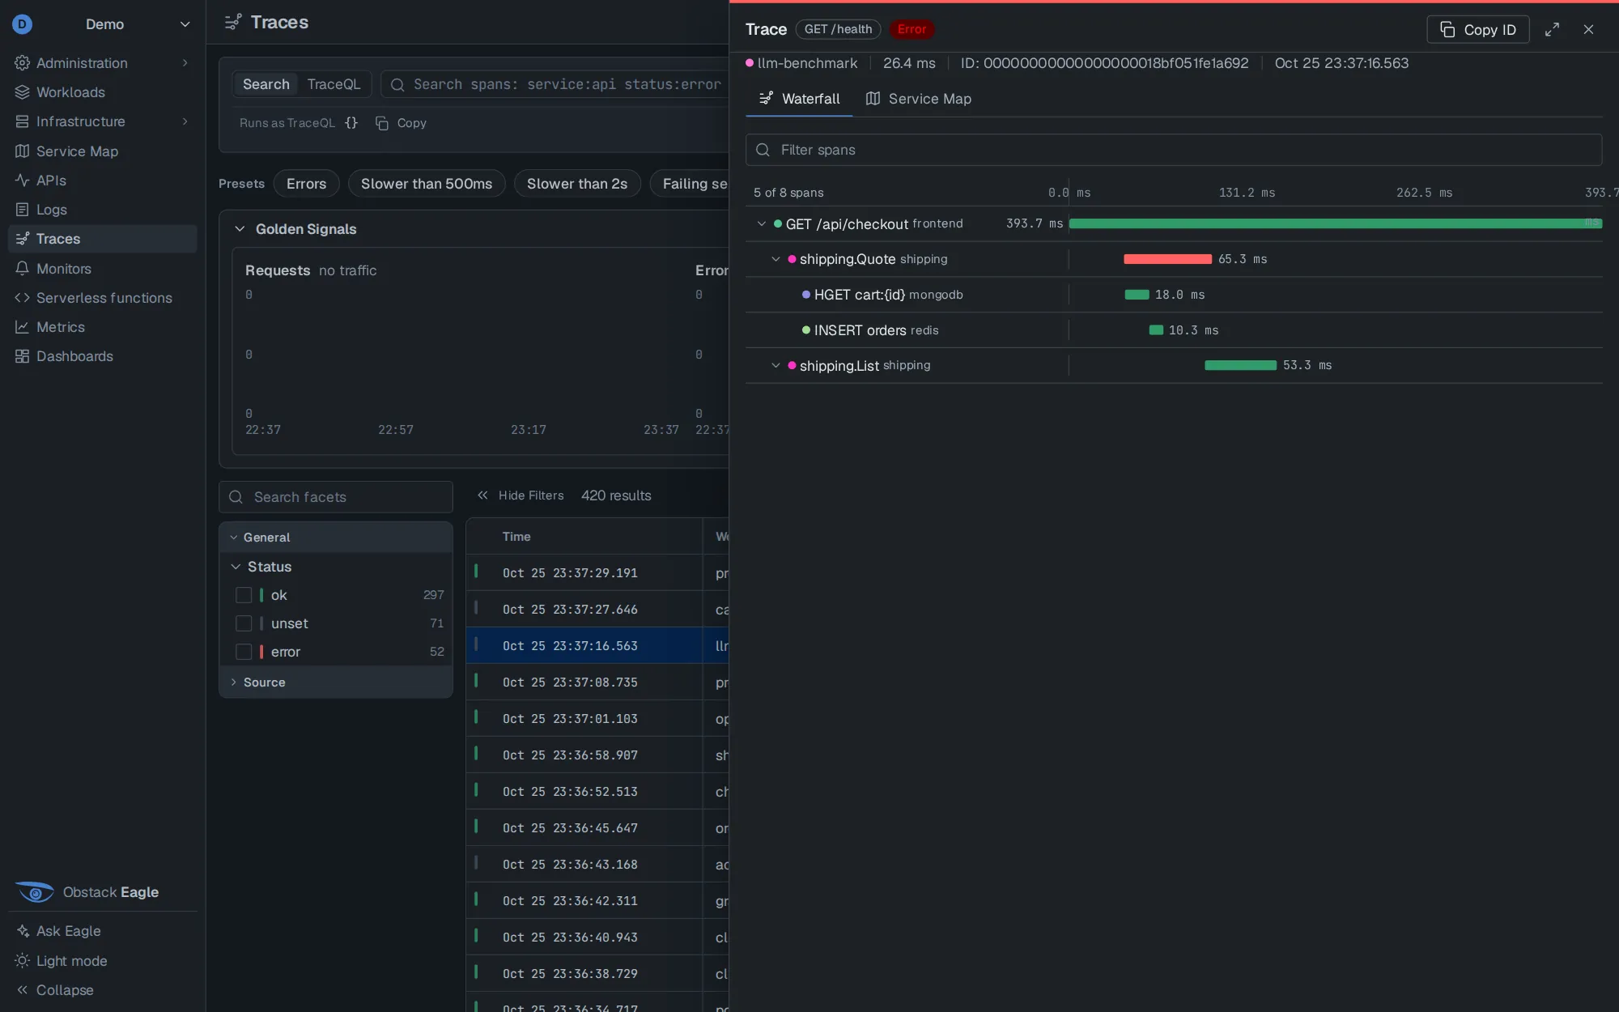Focus the Search facets field

pyautogui.click(x=335, y=497)
